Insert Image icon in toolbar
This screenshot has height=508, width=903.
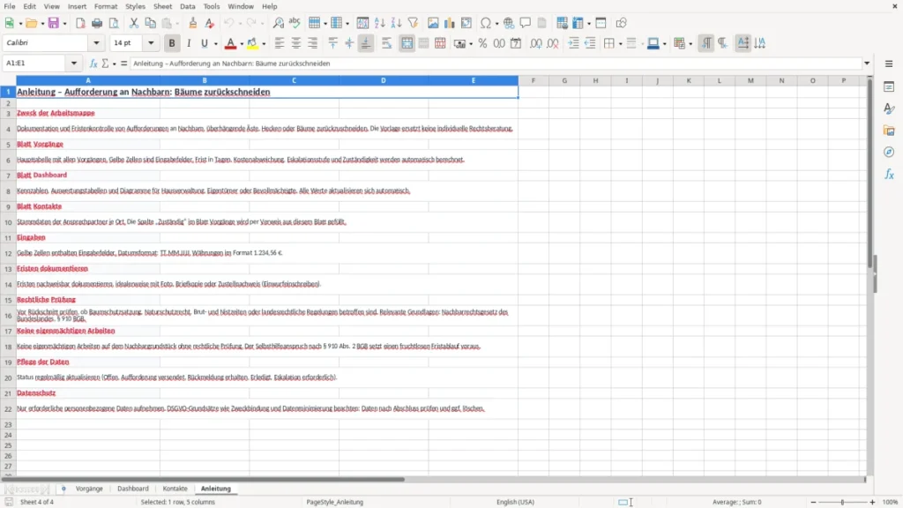[x=433, y=23]
